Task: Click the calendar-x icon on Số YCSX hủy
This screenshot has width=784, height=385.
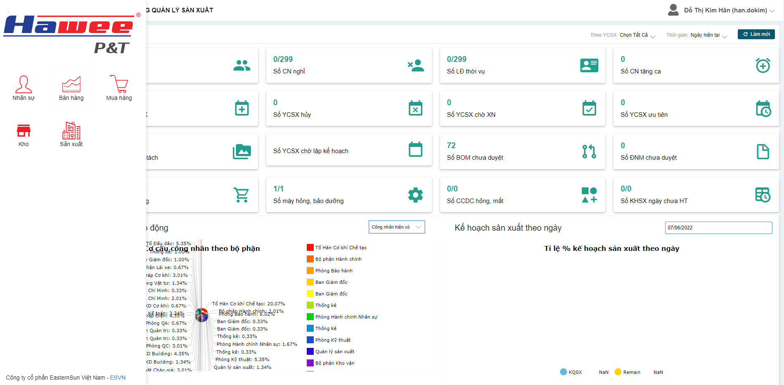Action: [x=415, y=109]
